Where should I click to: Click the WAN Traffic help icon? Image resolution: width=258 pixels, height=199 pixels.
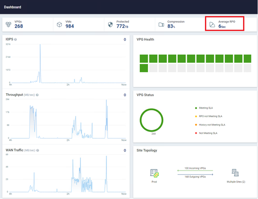[38, 150]
